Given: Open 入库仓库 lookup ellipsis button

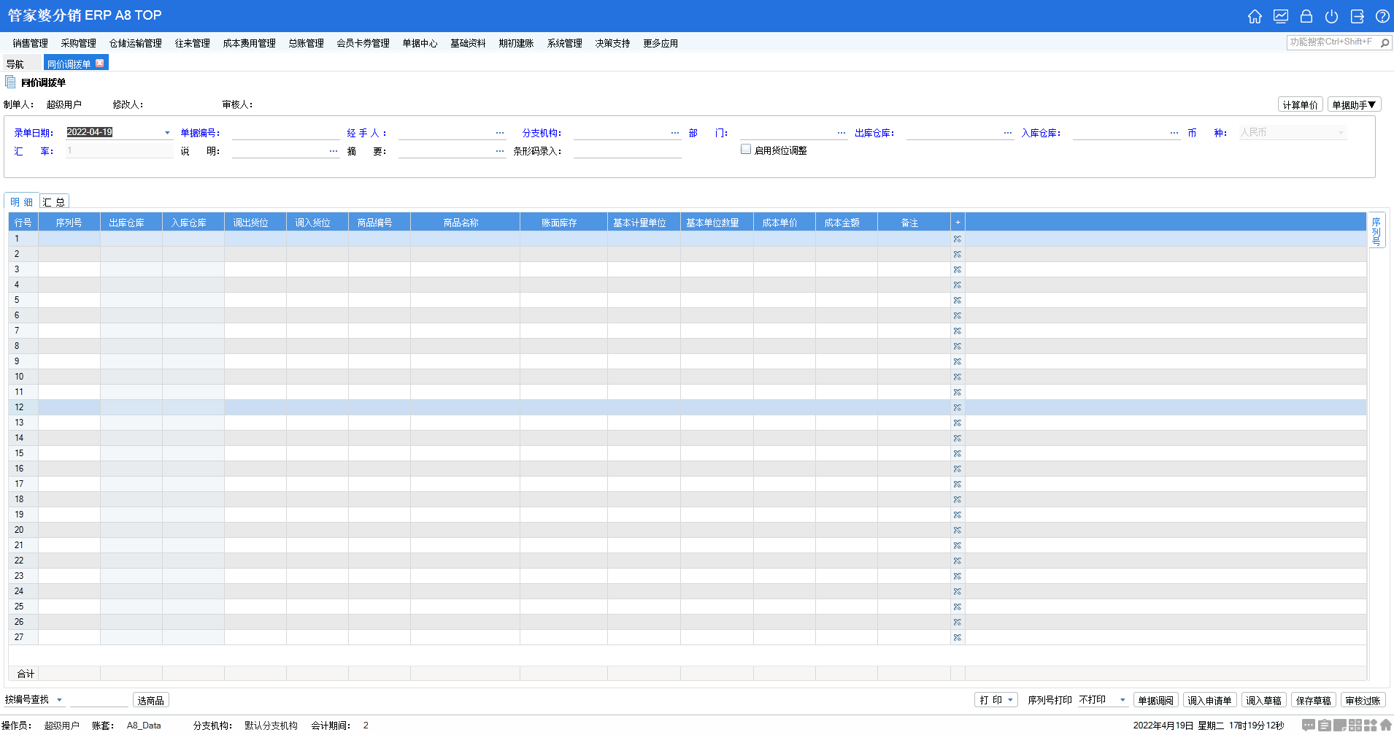Looking at the screenshot, I should [1174, 133].
